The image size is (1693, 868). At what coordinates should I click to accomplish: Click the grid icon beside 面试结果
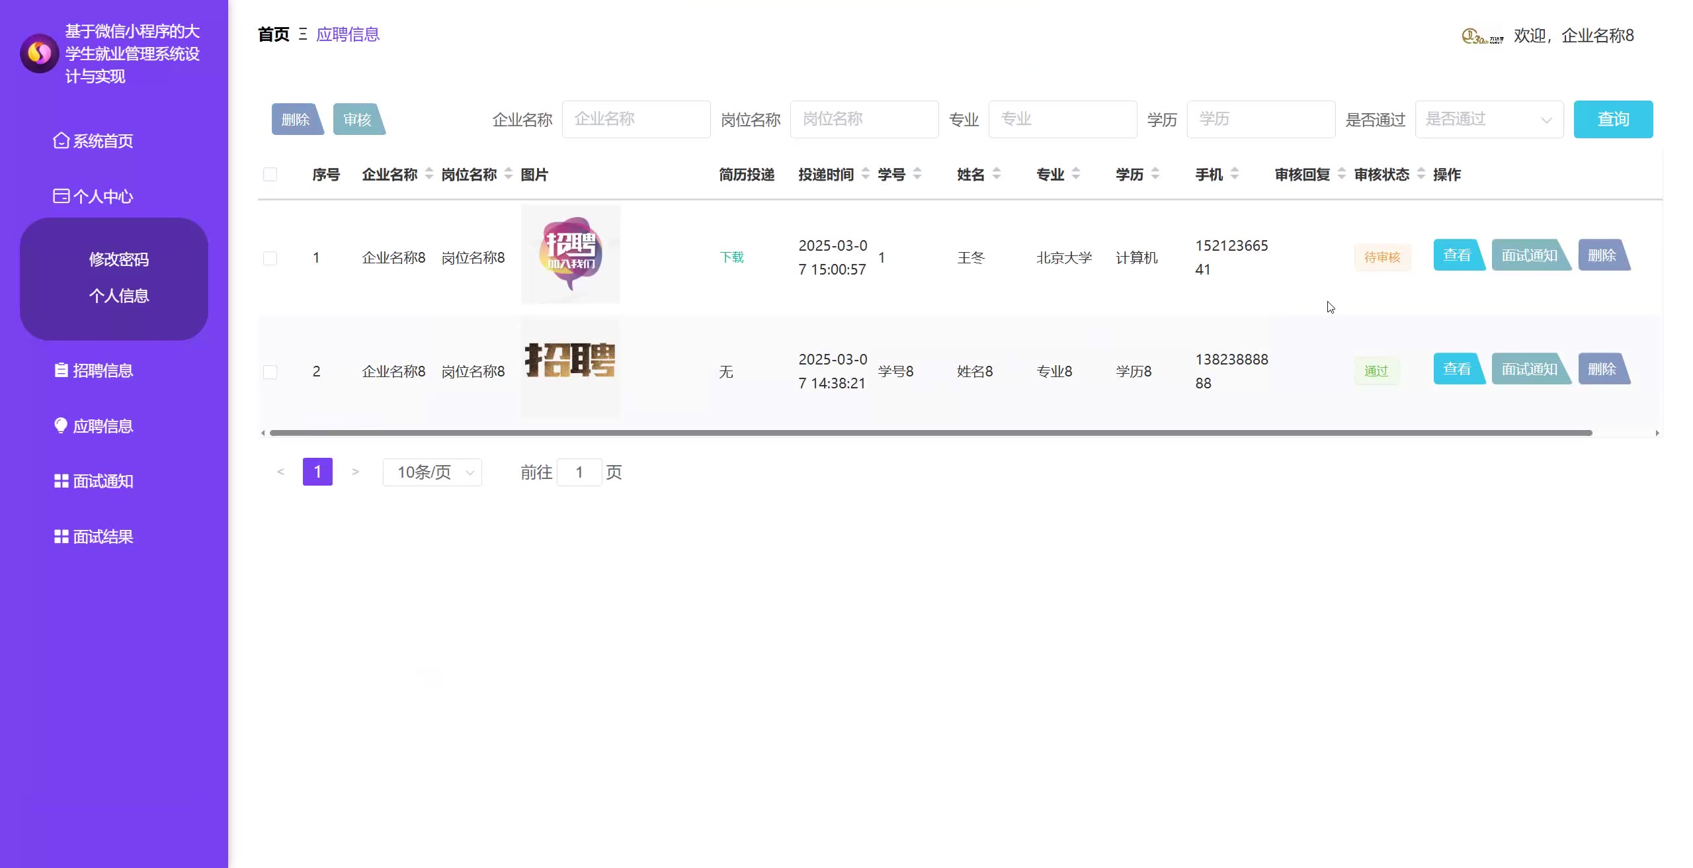coord(61,537)
